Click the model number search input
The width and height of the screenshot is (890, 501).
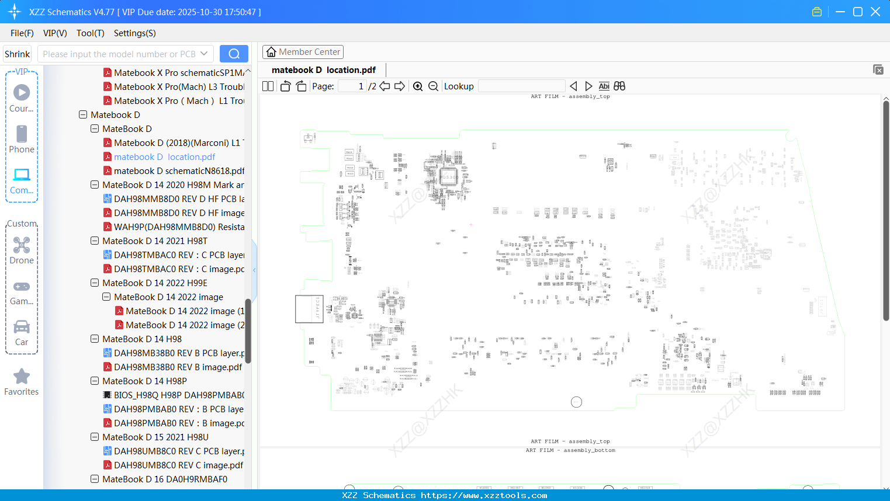(119, 54)
